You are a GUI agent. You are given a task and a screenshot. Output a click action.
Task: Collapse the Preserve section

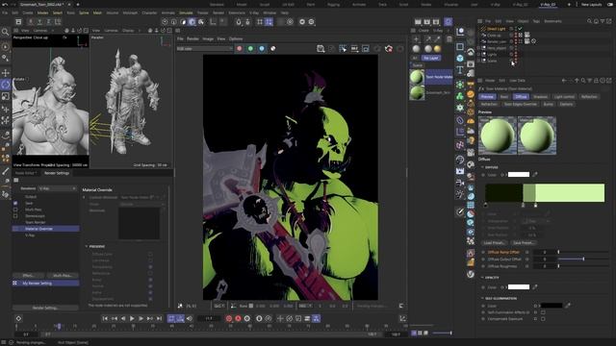click(87, 246)
